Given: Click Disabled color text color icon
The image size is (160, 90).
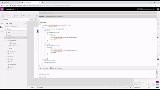Looking at the screenshot, I should point(149,84).
